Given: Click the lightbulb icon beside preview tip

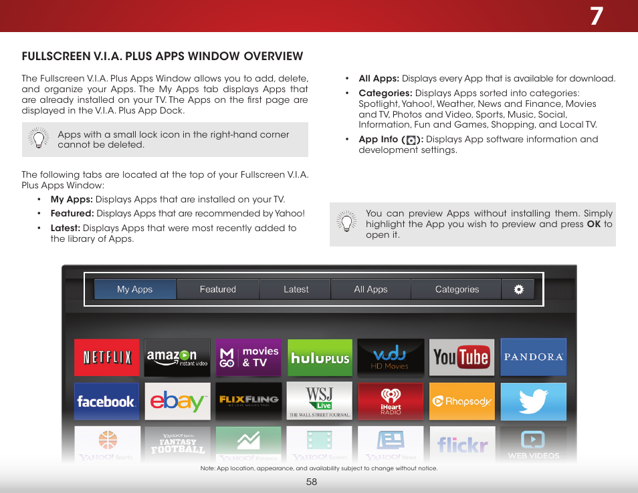Looking at the screenshot, I should click(346, 222).
